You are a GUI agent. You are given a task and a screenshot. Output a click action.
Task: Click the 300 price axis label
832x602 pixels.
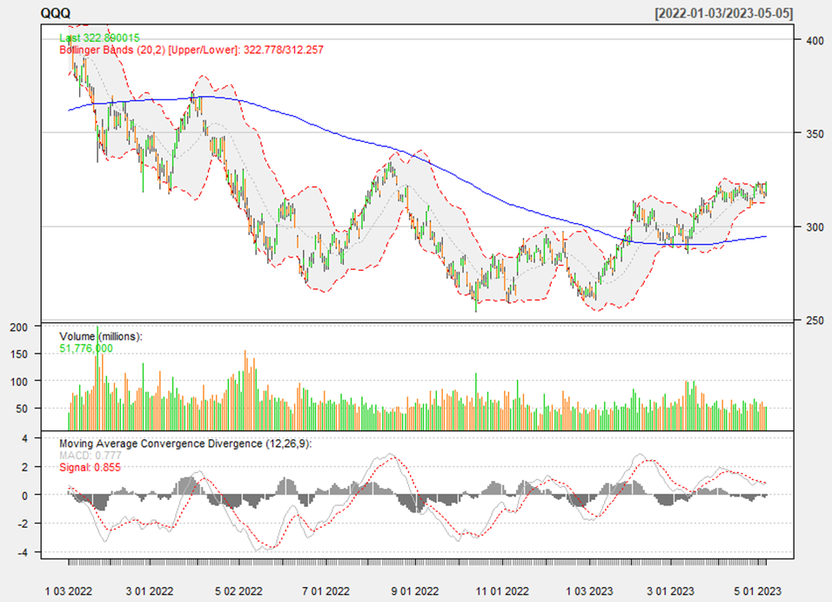coord(815,227)
